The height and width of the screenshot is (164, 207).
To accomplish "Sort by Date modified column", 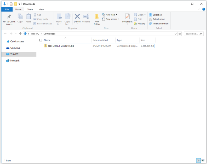I will pyautogui.click(x=100, y=40).
